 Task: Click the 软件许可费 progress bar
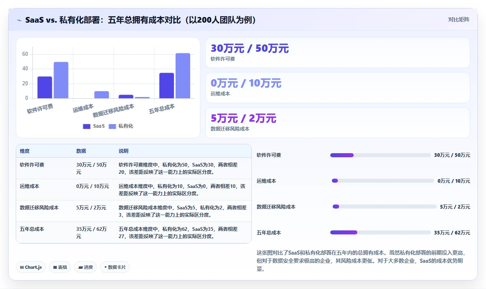click(x=380, y=155)
